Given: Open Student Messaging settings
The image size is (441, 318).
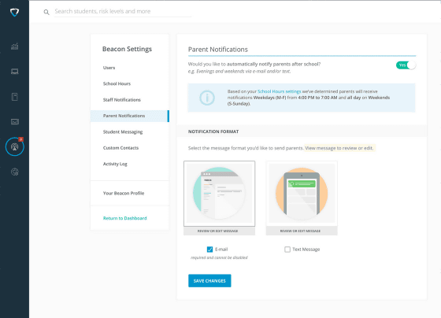Looking at the screenshot, I should pos(123,132).
